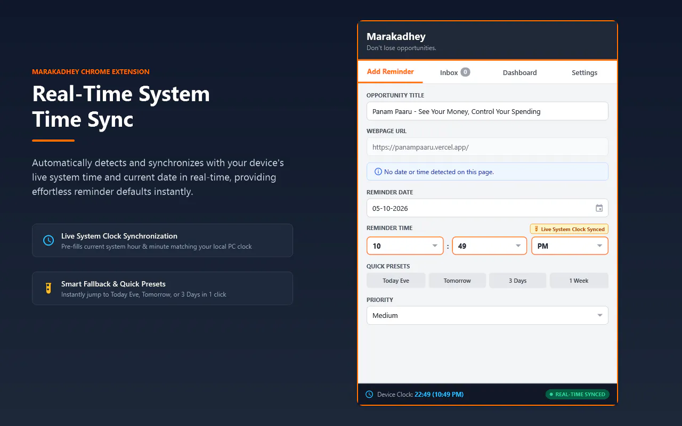
Task: Pick the 1 Week quick preset
Action: click(579, 281)
